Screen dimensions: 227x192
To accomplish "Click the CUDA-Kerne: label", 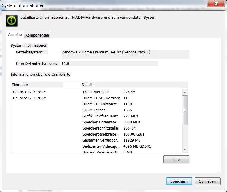I will [x=94, y=110].
